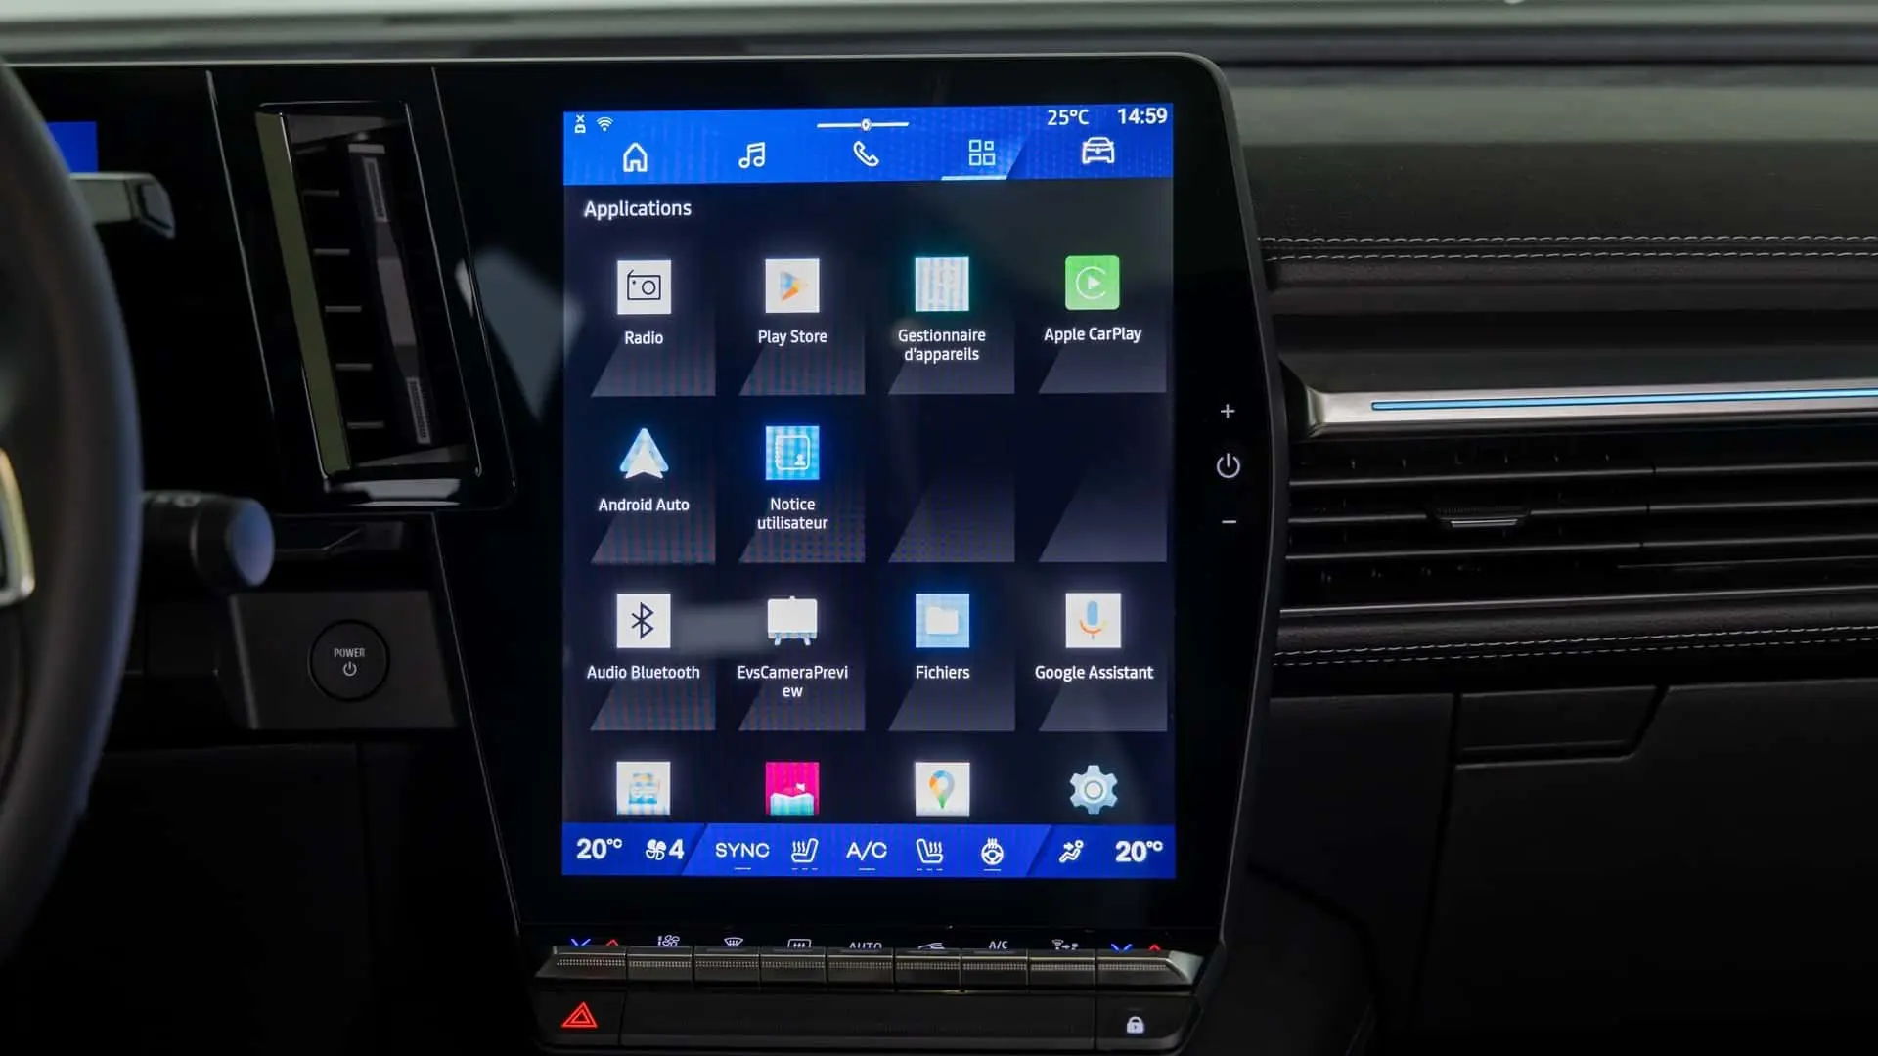Adjust the volume slider
The width and height of the screenshot is (1878, 1056).
point(867,120)
